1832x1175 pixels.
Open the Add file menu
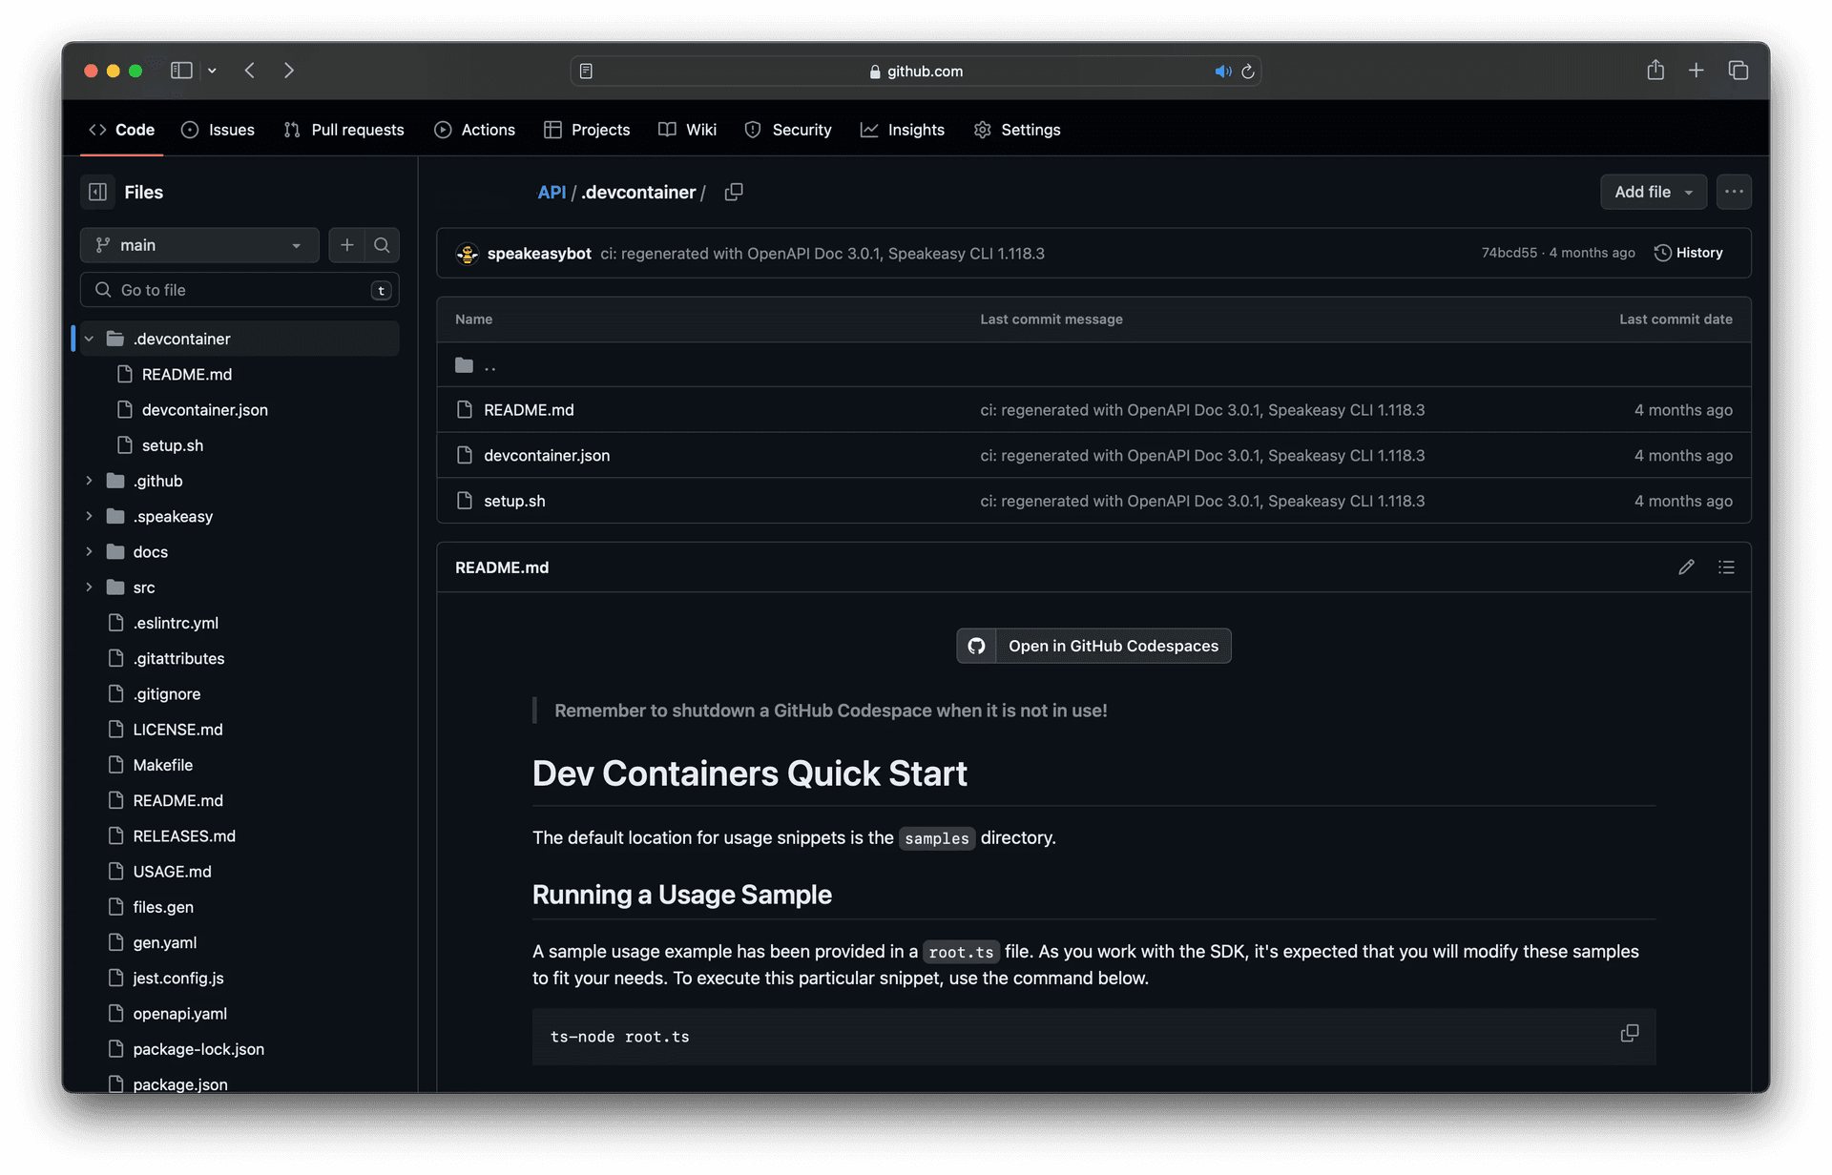click(x=1653, y=192)
